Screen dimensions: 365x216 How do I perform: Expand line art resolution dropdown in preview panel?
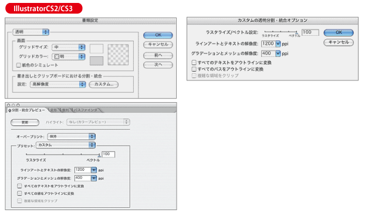coord(93,170)
